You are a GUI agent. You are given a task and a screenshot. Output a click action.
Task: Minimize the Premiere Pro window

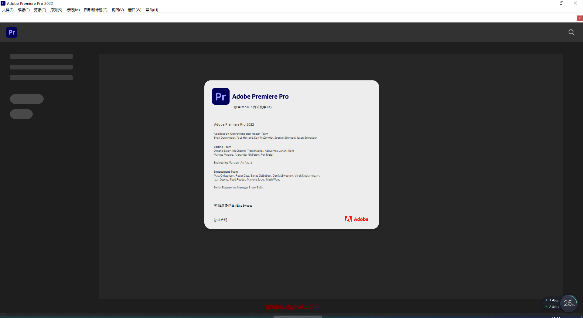coord(548,3)
